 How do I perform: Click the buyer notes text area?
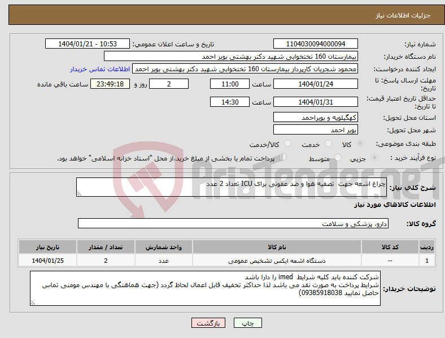click(x=205, y=288)
